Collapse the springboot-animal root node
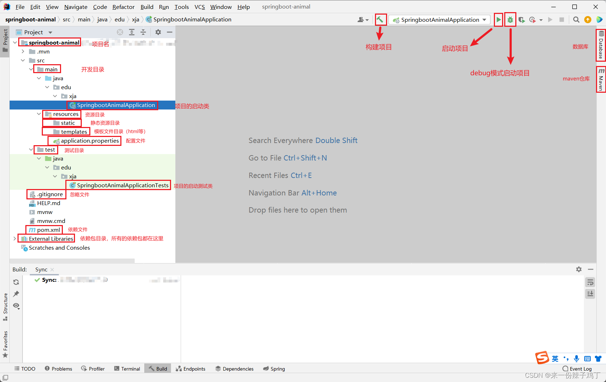This screenshot has height=382, width=606. coord(15,42)
